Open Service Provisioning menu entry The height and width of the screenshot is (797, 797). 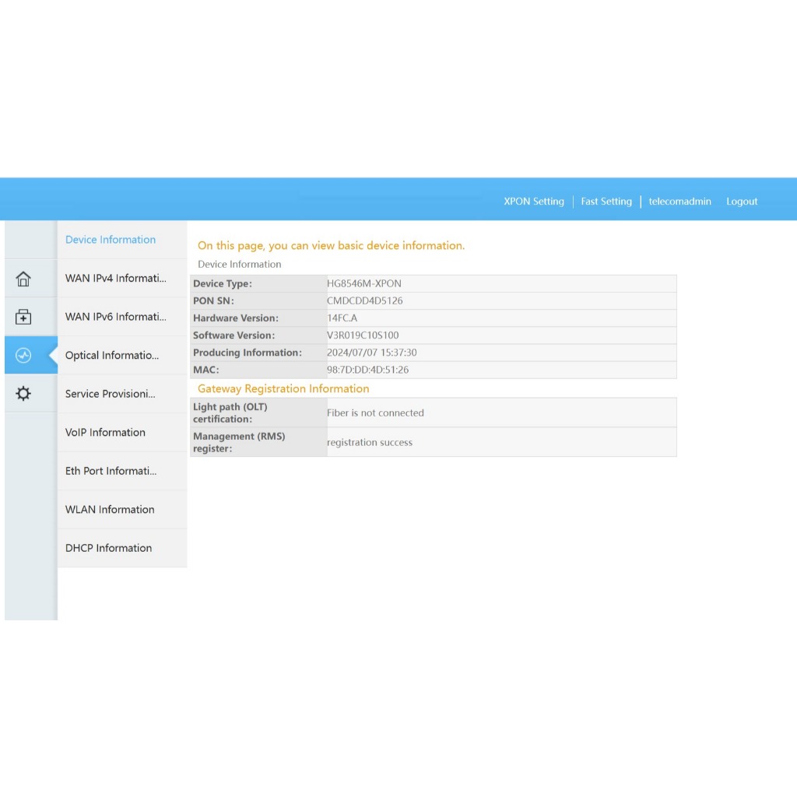coord(111,394)
